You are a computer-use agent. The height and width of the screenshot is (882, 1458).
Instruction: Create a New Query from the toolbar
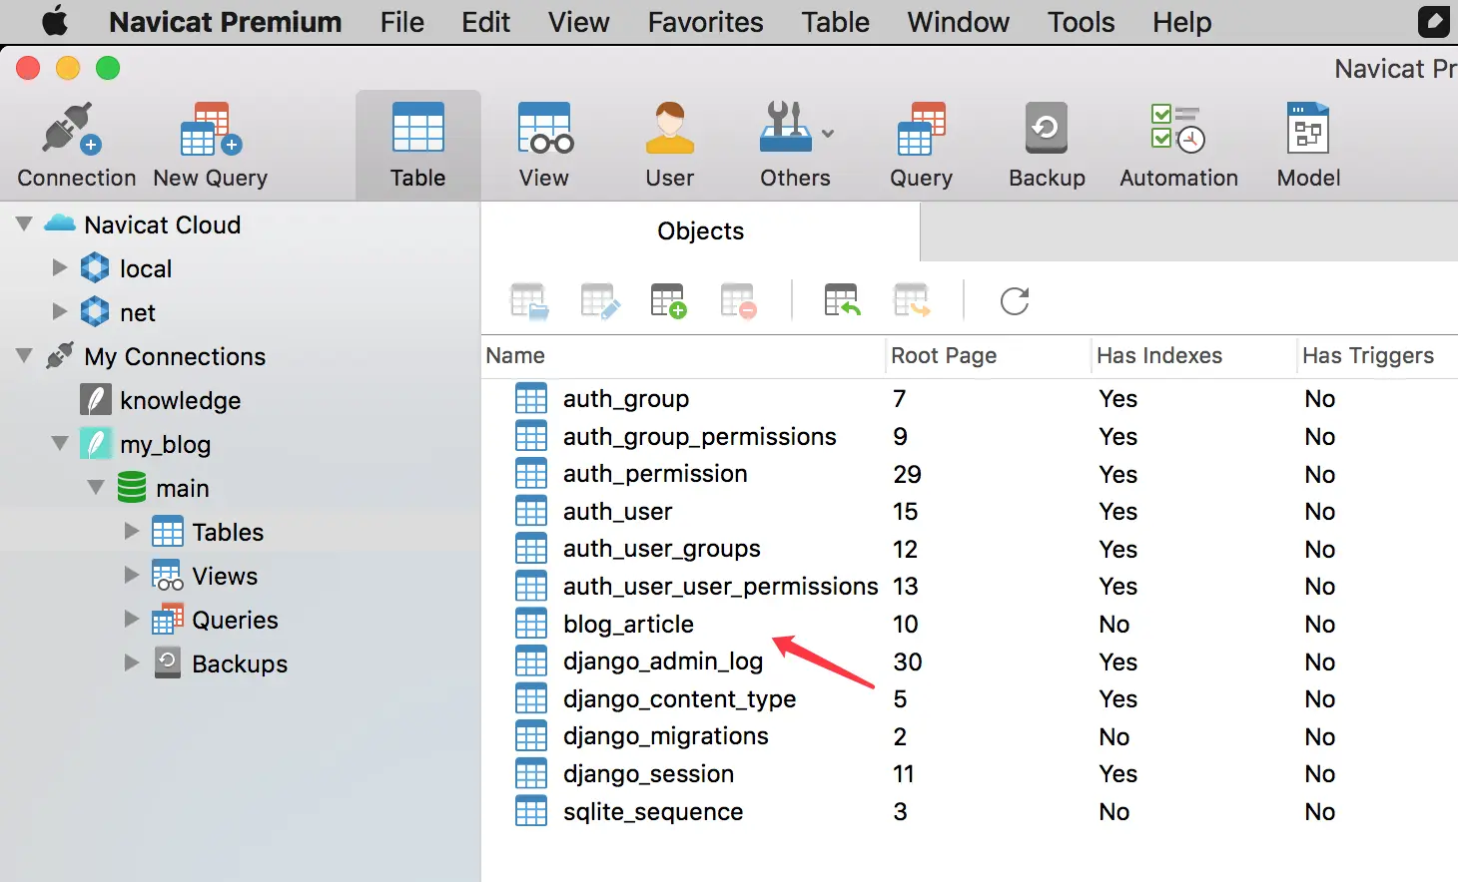click(210, 146)
